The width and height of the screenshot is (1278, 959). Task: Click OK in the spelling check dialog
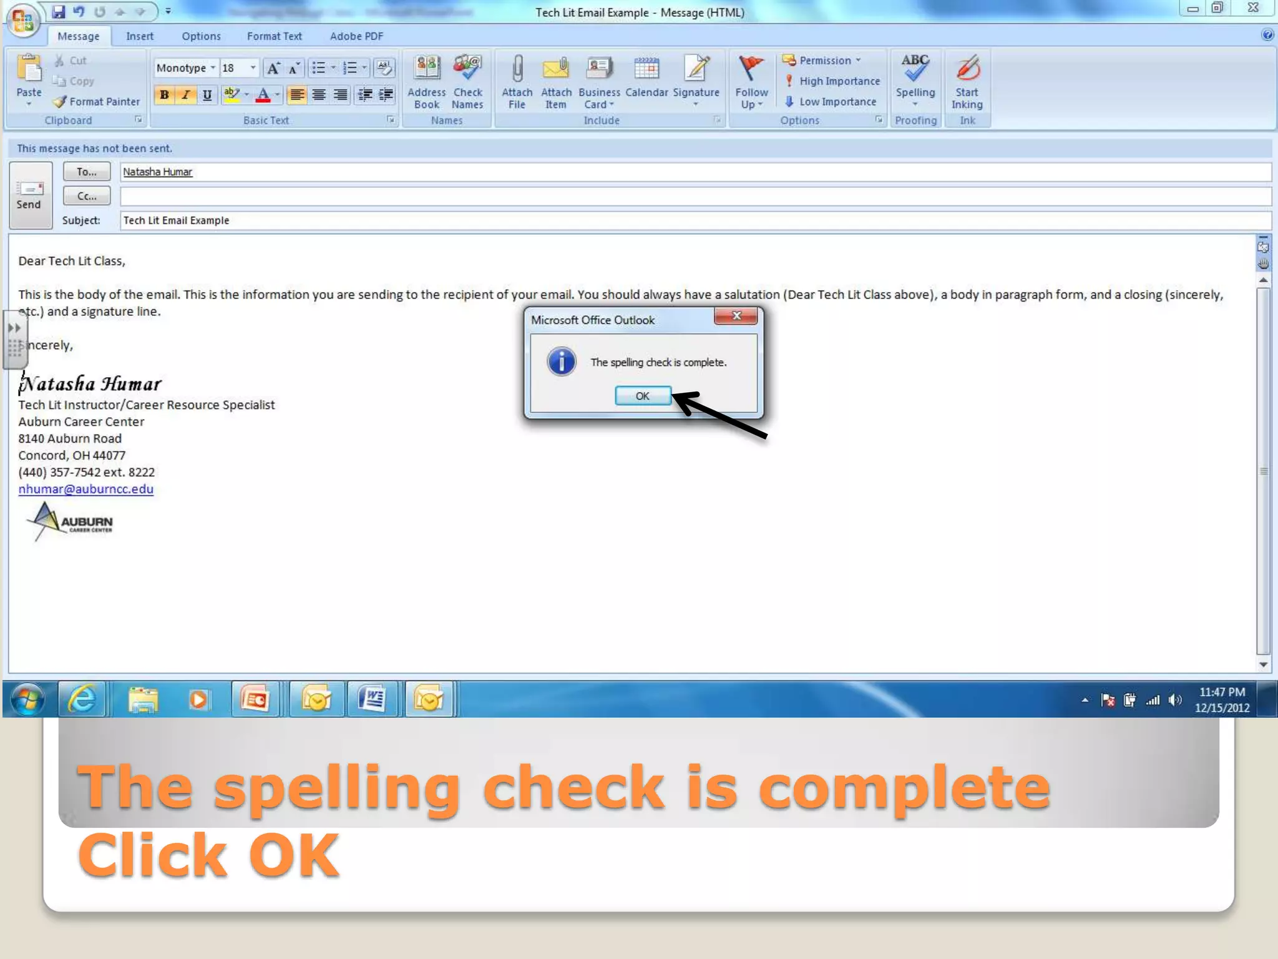pyautogui.click(x=643, y=396)
